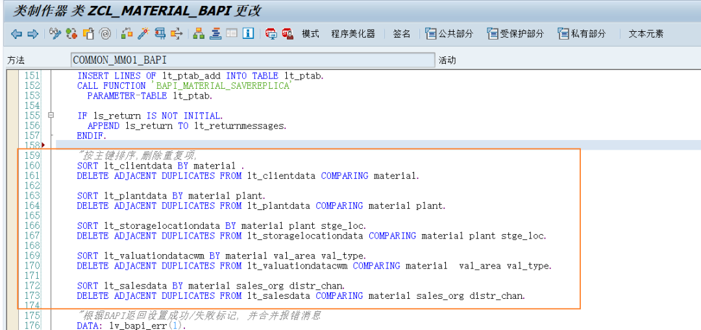Click the SORT lt_clientdata BY material line
The height and width of the screenshot is (330, 701).
161,165
